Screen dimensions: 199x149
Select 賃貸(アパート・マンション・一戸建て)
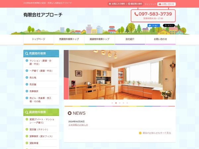coord(42,121)
